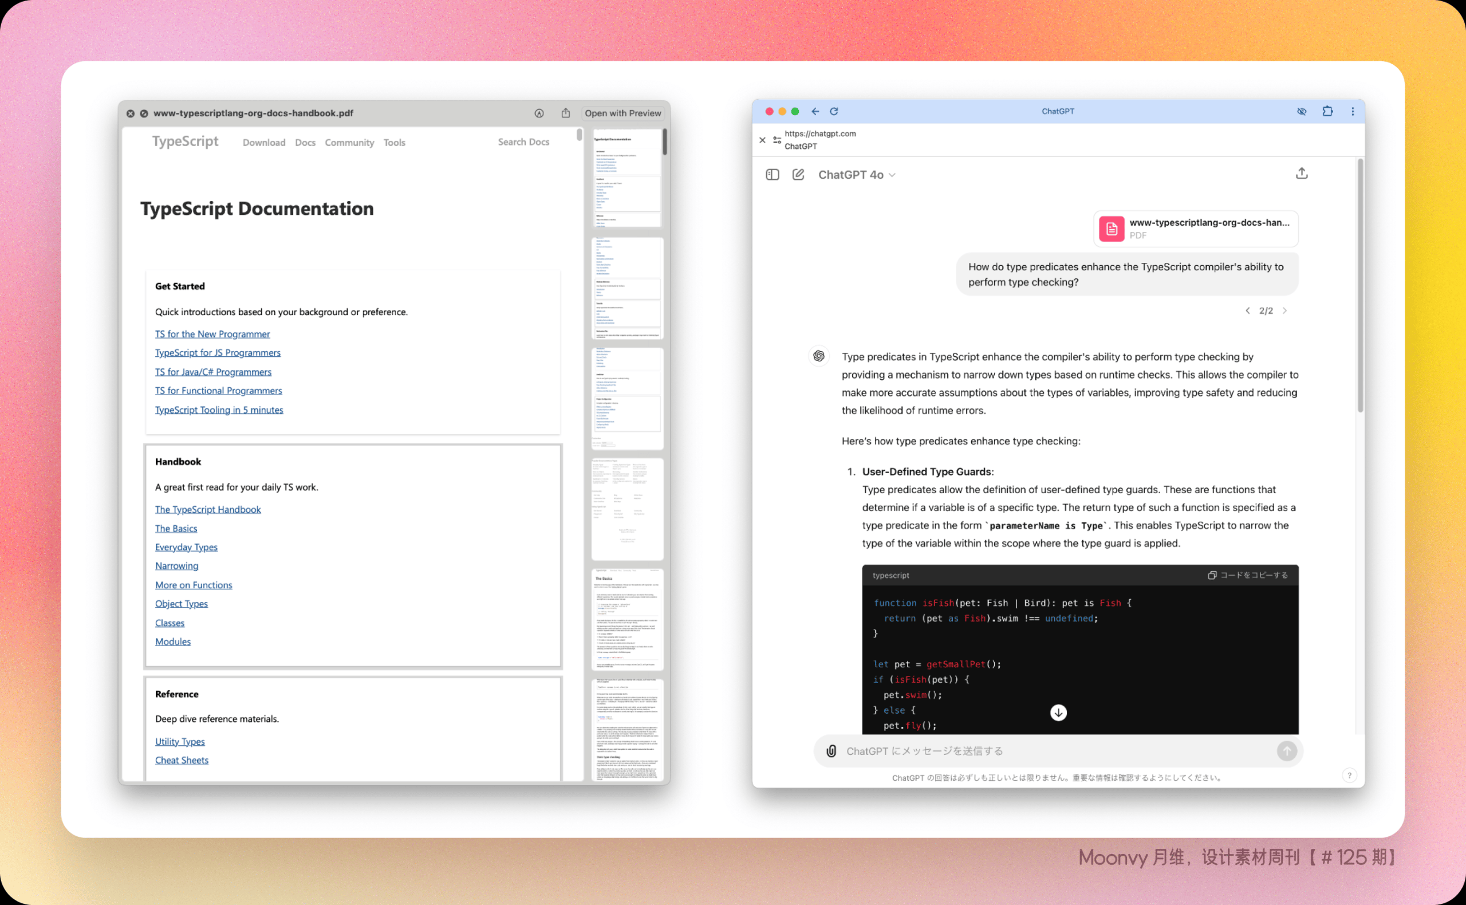
Task: Start a new chat with the compose icon
Action: 798,175
